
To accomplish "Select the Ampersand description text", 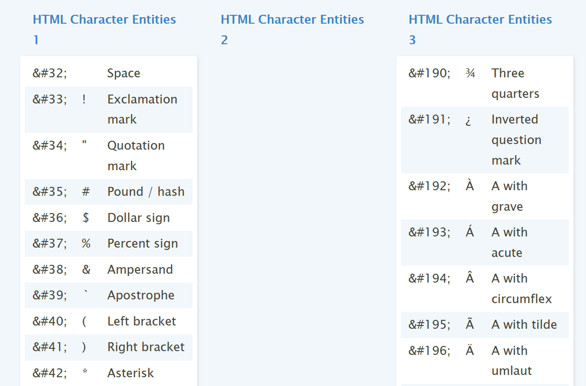I will [140, 269].
